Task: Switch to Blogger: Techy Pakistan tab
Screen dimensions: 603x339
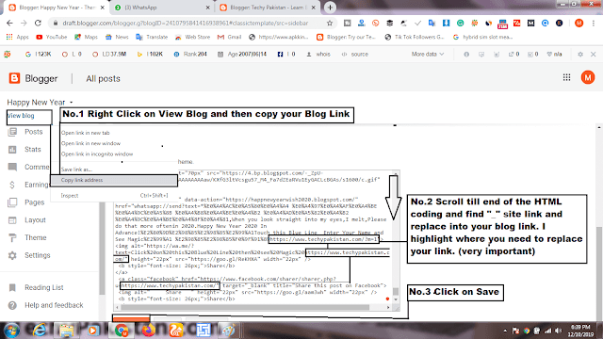Action: 268,8
